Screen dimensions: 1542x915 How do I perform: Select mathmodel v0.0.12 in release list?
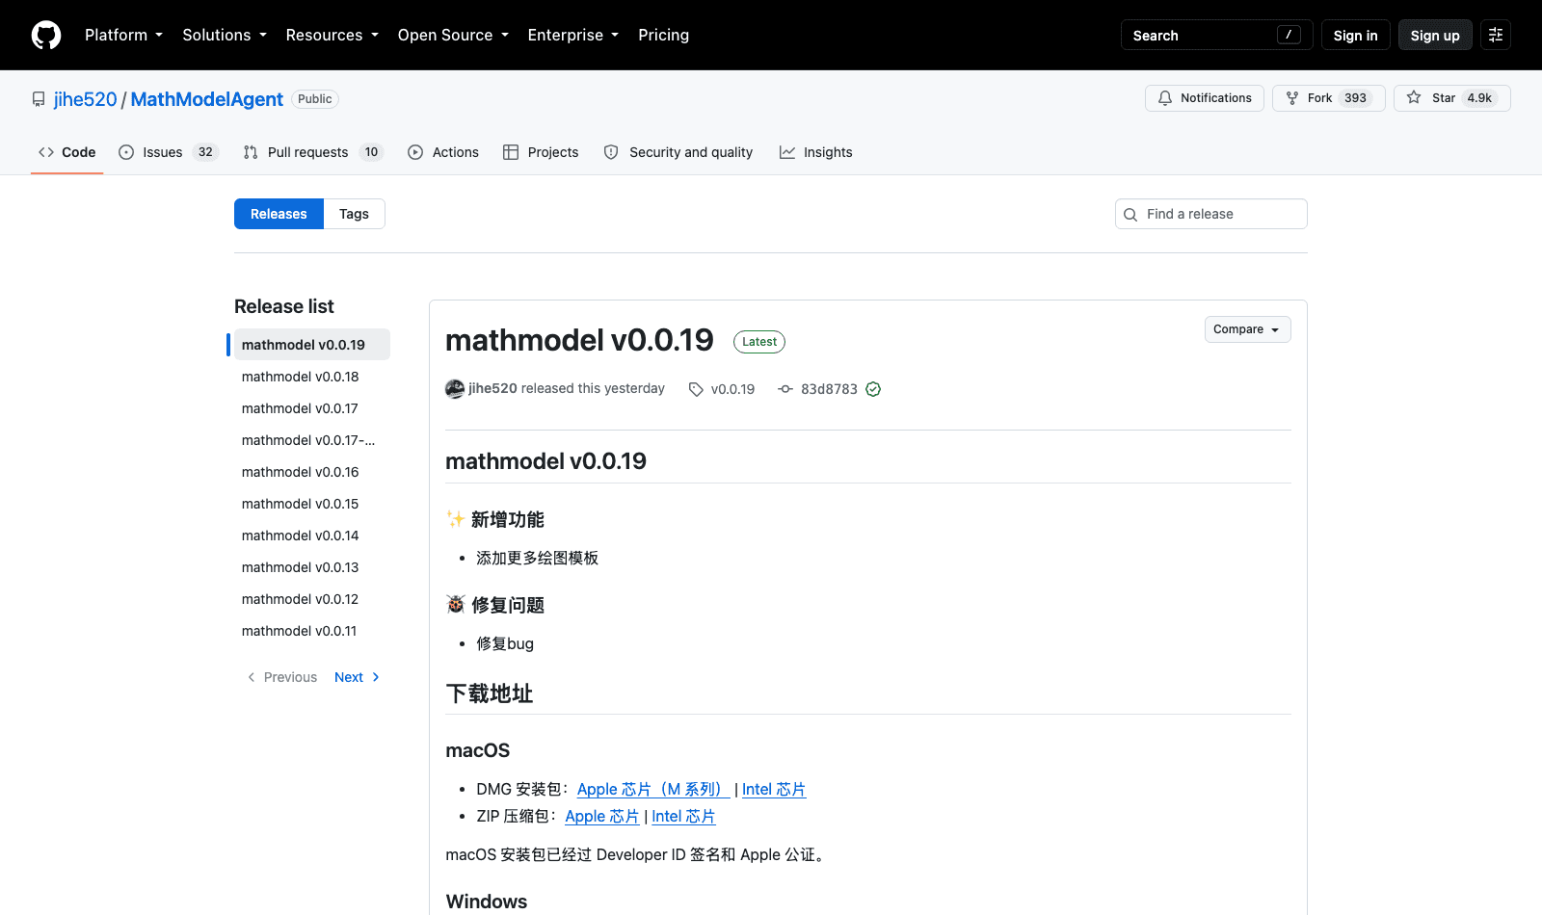312,599
